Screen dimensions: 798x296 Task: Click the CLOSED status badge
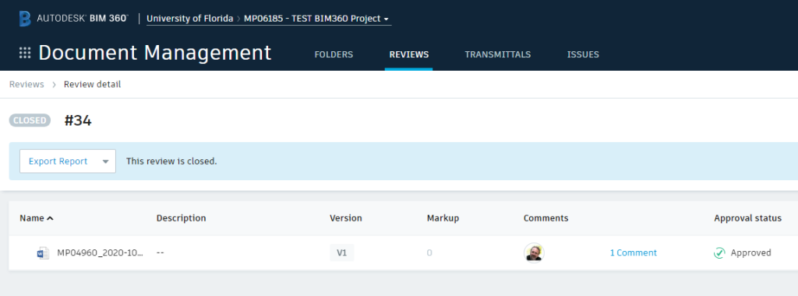[x=30, y=120]
